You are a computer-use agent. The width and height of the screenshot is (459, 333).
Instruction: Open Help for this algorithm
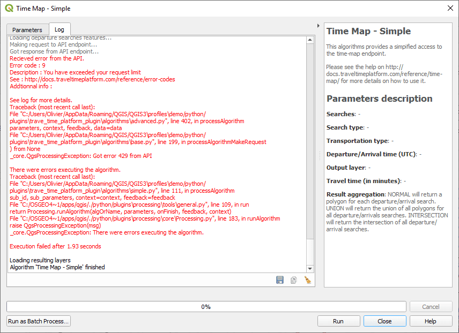[431, 321]
